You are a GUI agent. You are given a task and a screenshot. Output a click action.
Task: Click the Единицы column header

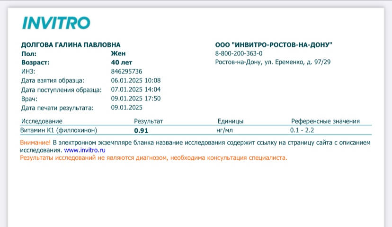230,121
